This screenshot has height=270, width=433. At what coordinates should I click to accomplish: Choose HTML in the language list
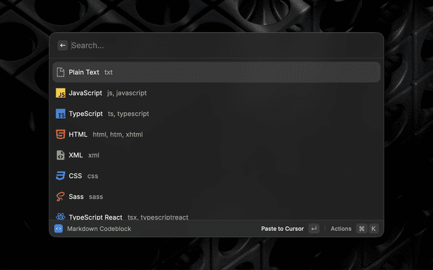tap(216, 134)
